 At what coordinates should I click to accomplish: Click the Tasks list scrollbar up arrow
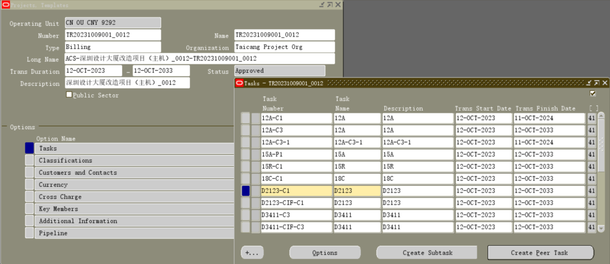601,116
